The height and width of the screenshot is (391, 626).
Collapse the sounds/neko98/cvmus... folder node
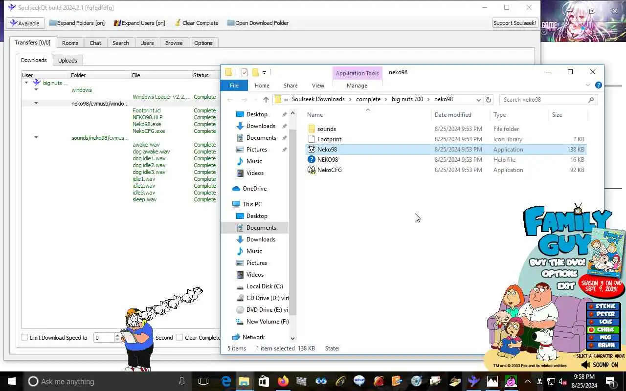pos(36,138)
